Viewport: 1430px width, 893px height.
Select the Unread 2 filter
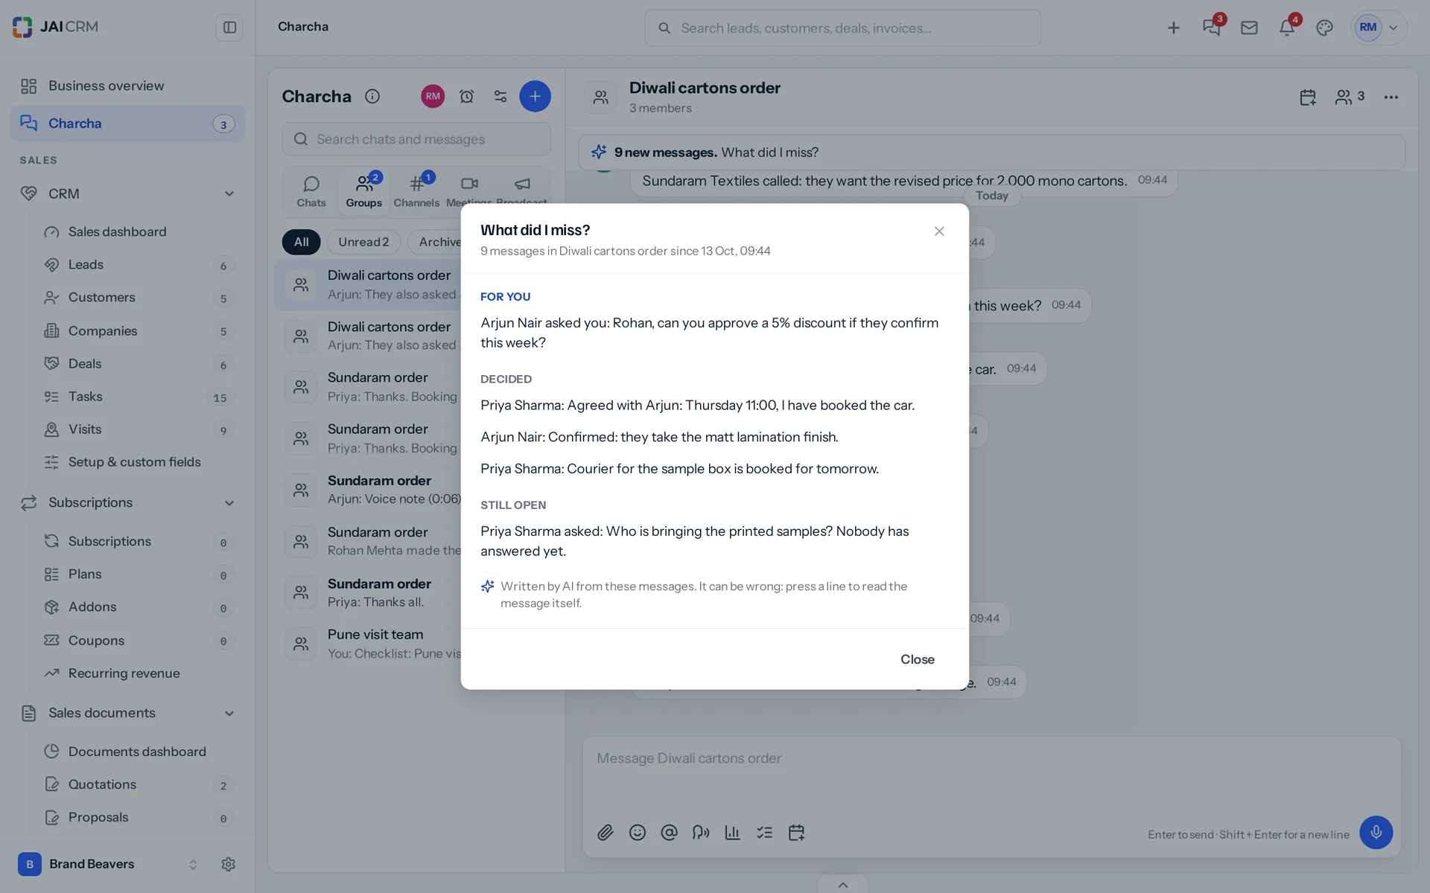click(x=363, y=242)
